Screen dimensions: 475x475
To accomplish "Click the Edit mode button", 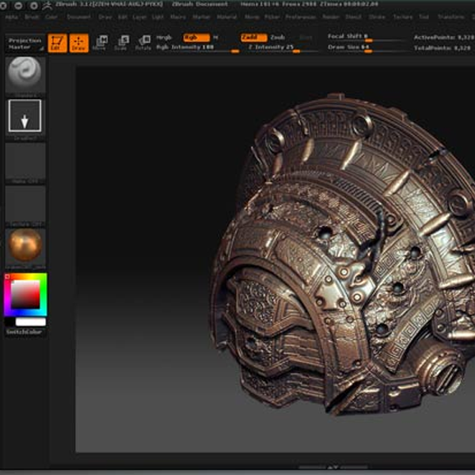I will (58, 43).
